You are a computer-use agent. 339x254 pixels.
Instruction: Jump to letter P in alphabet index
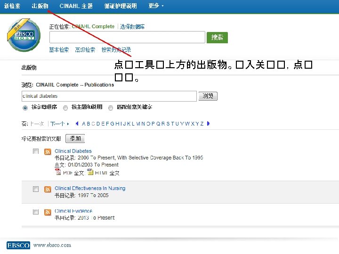[x=153, y=124]
